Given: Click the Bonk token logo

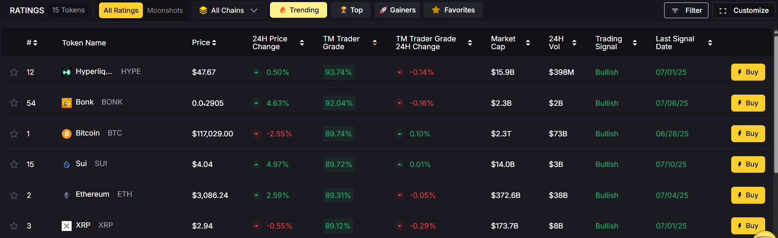Looking at the screenshot, I should (x=67, y=103).
